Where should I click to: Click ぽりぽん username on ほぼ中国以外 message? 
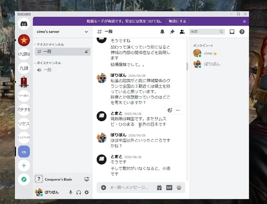pos(118,135)
